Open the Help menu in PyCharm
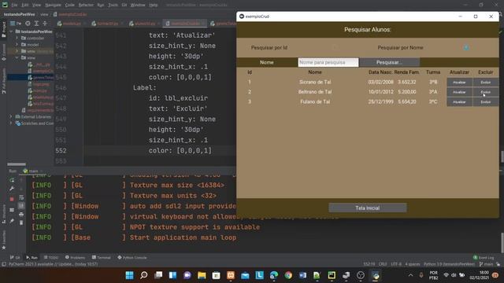Image resolution: width=504 pixels, height=283 pixels. tap(154, 5)
